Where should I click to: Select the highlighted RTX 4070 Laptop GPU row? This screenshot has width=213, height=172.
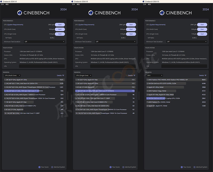(x=177, y=98)
